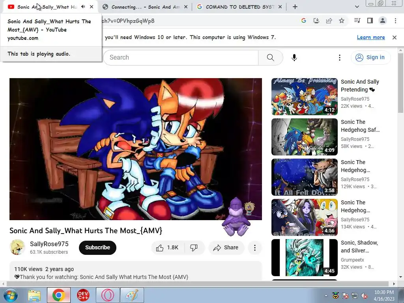404x303 pixels.
Task: Open Sonic And Sally Pretending title
Action: tap(360, 86)
